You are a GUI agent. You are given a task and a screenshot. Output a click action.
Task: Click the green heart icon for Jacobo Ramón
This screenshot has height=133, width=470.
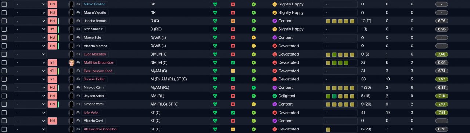215,21
